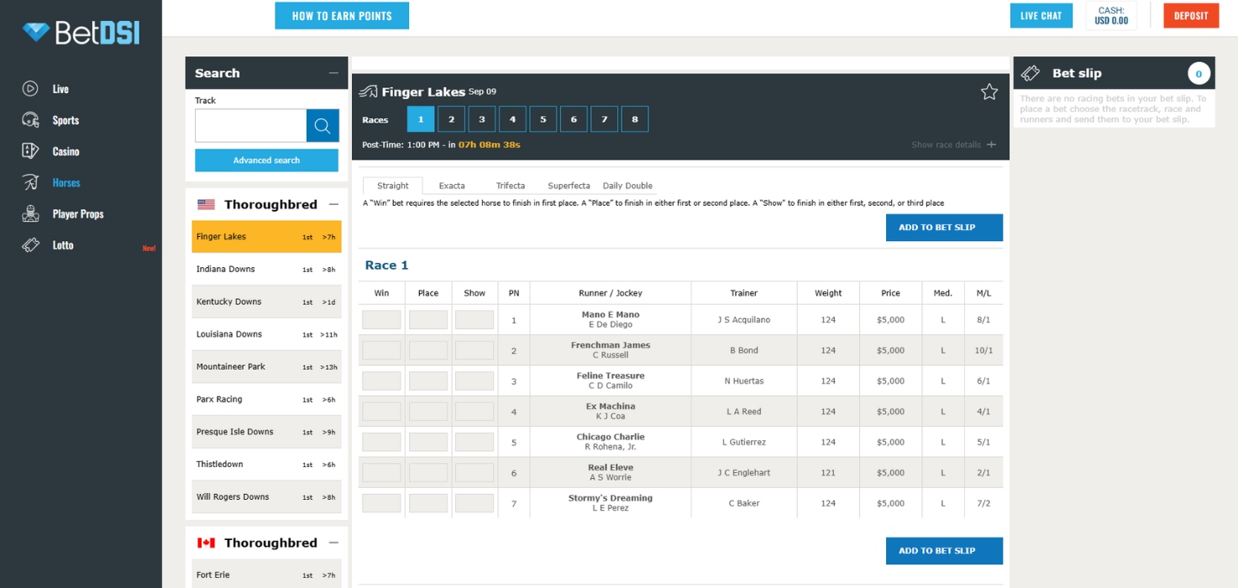This screenshot has height=588, width=1238.
Task: Select Will Rogers Downs track
Action: 266,496
